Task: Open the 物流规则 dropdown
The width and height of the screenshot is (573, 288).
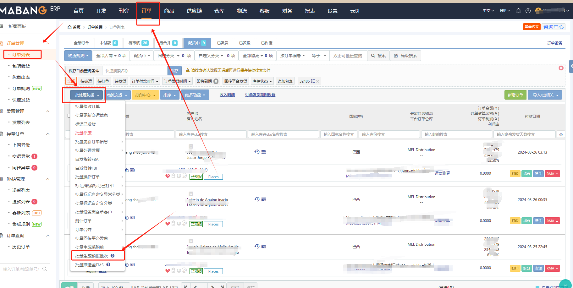Action: click(x=78, y=56)
